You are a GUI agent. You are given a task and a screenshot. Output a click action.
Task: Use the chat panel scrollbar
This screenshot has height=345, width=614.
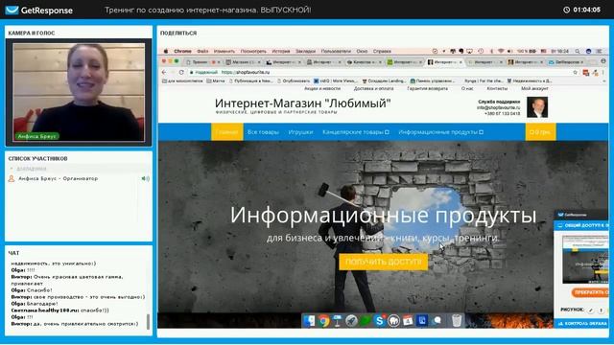tap(148, 322)
